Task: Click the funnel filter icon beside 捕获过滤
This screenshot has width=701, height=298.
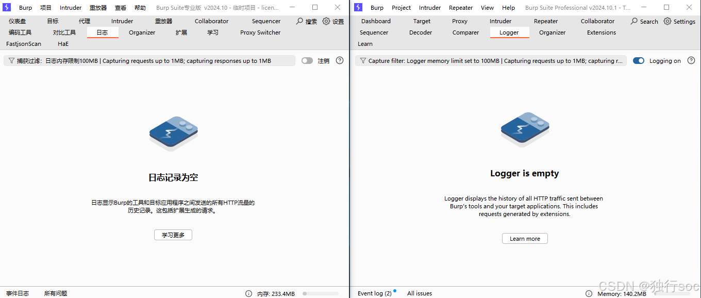Action: (x=11, y=61)
